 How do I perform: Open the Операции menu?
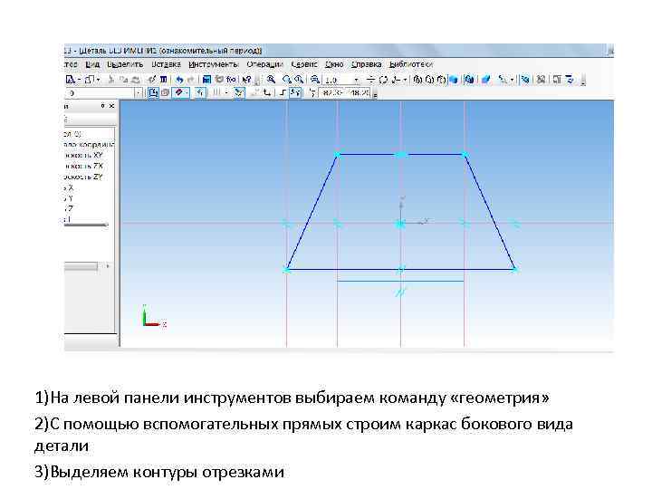point(264,64)
